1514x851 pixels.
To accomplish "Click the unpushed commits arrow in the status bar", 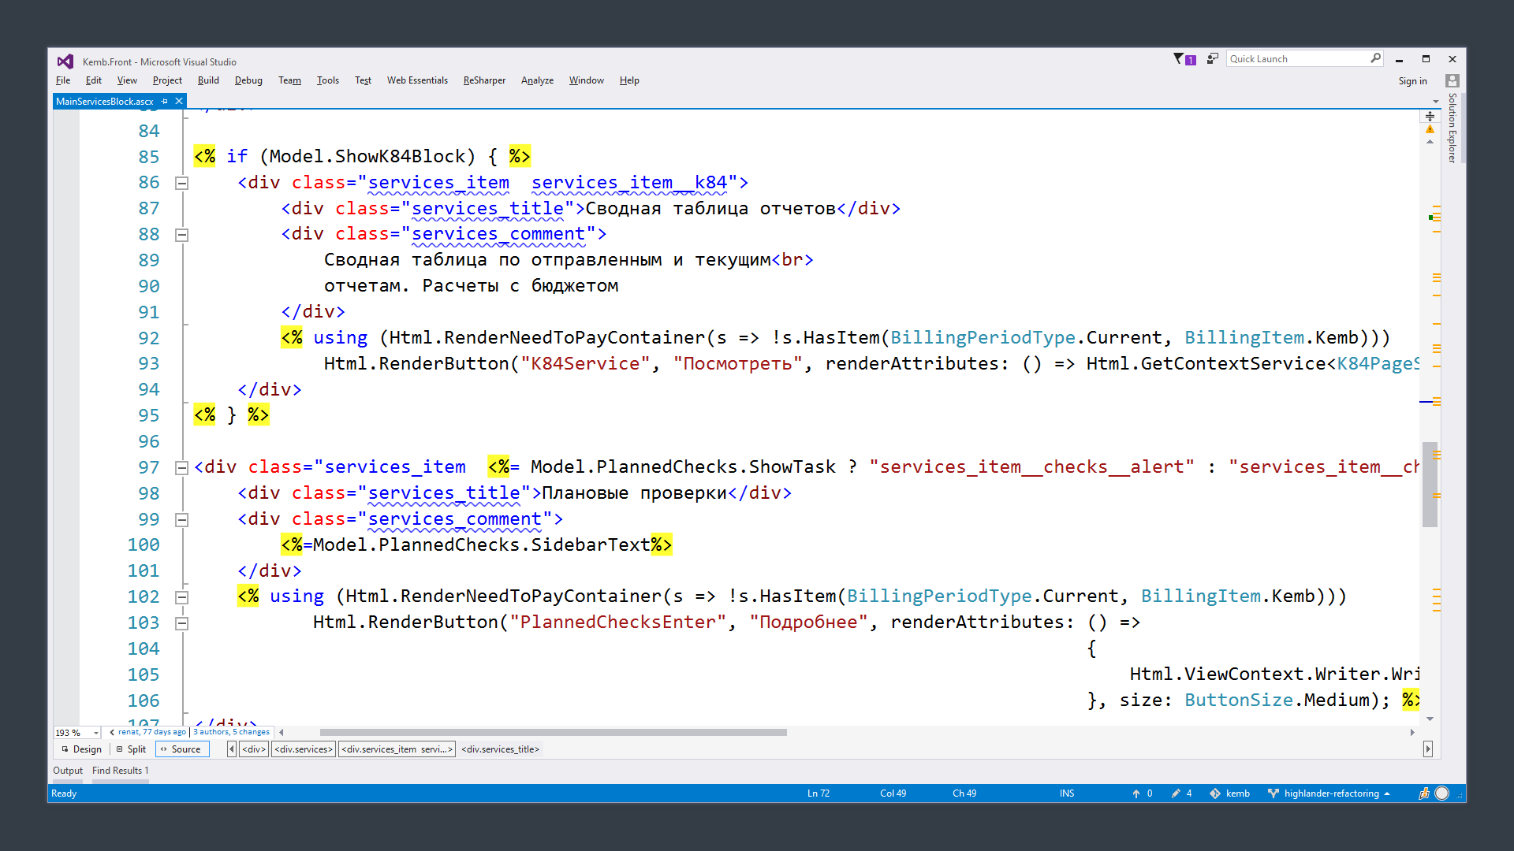I will coord(1136,793).
